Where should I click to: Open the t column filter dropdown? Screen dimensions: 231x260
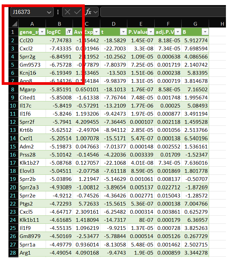tap(123, 32)
